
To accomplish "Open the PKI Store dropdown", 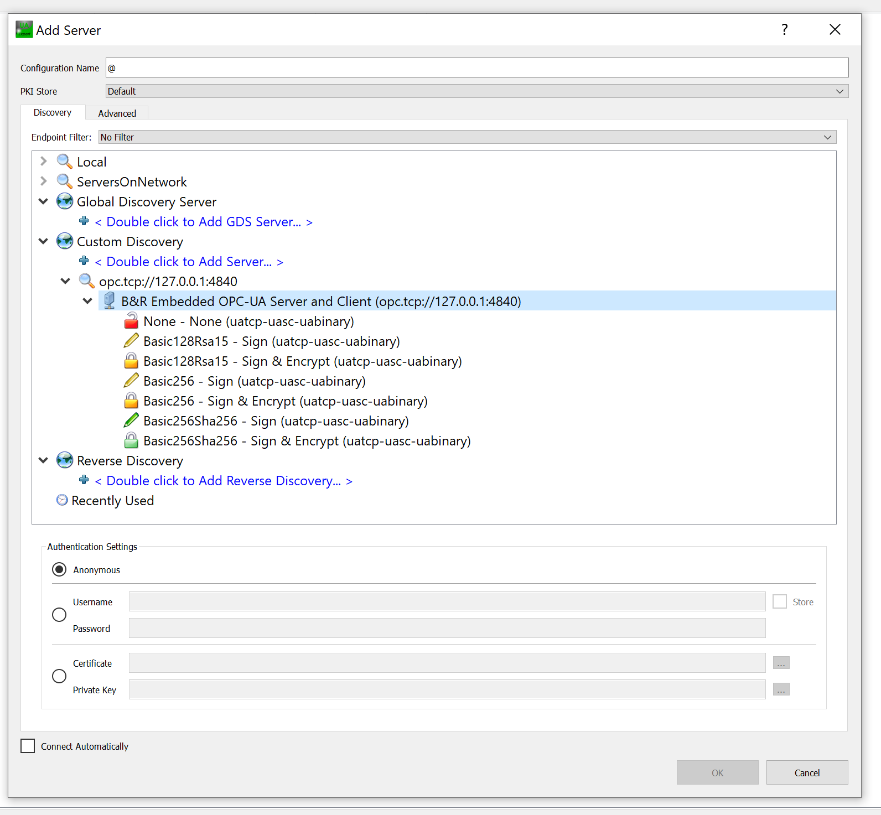I will (477, 91).
